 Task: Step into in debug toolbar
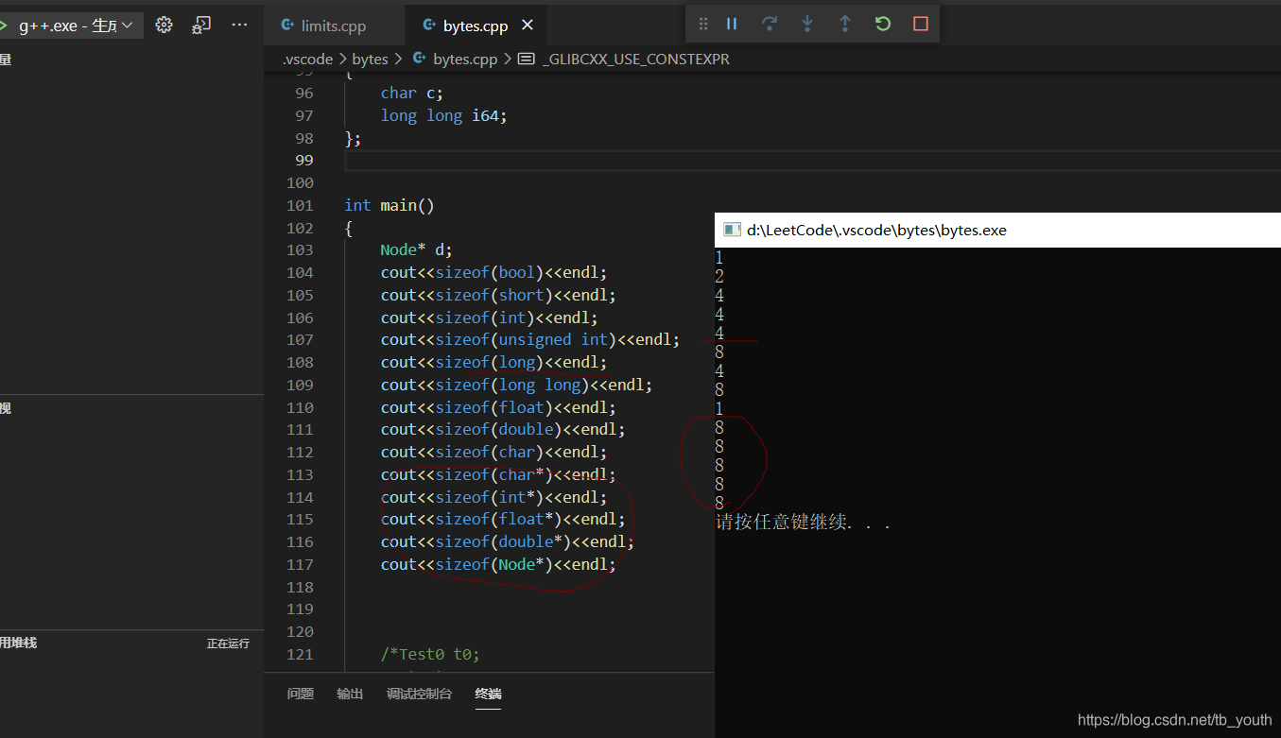click(807, 24)
